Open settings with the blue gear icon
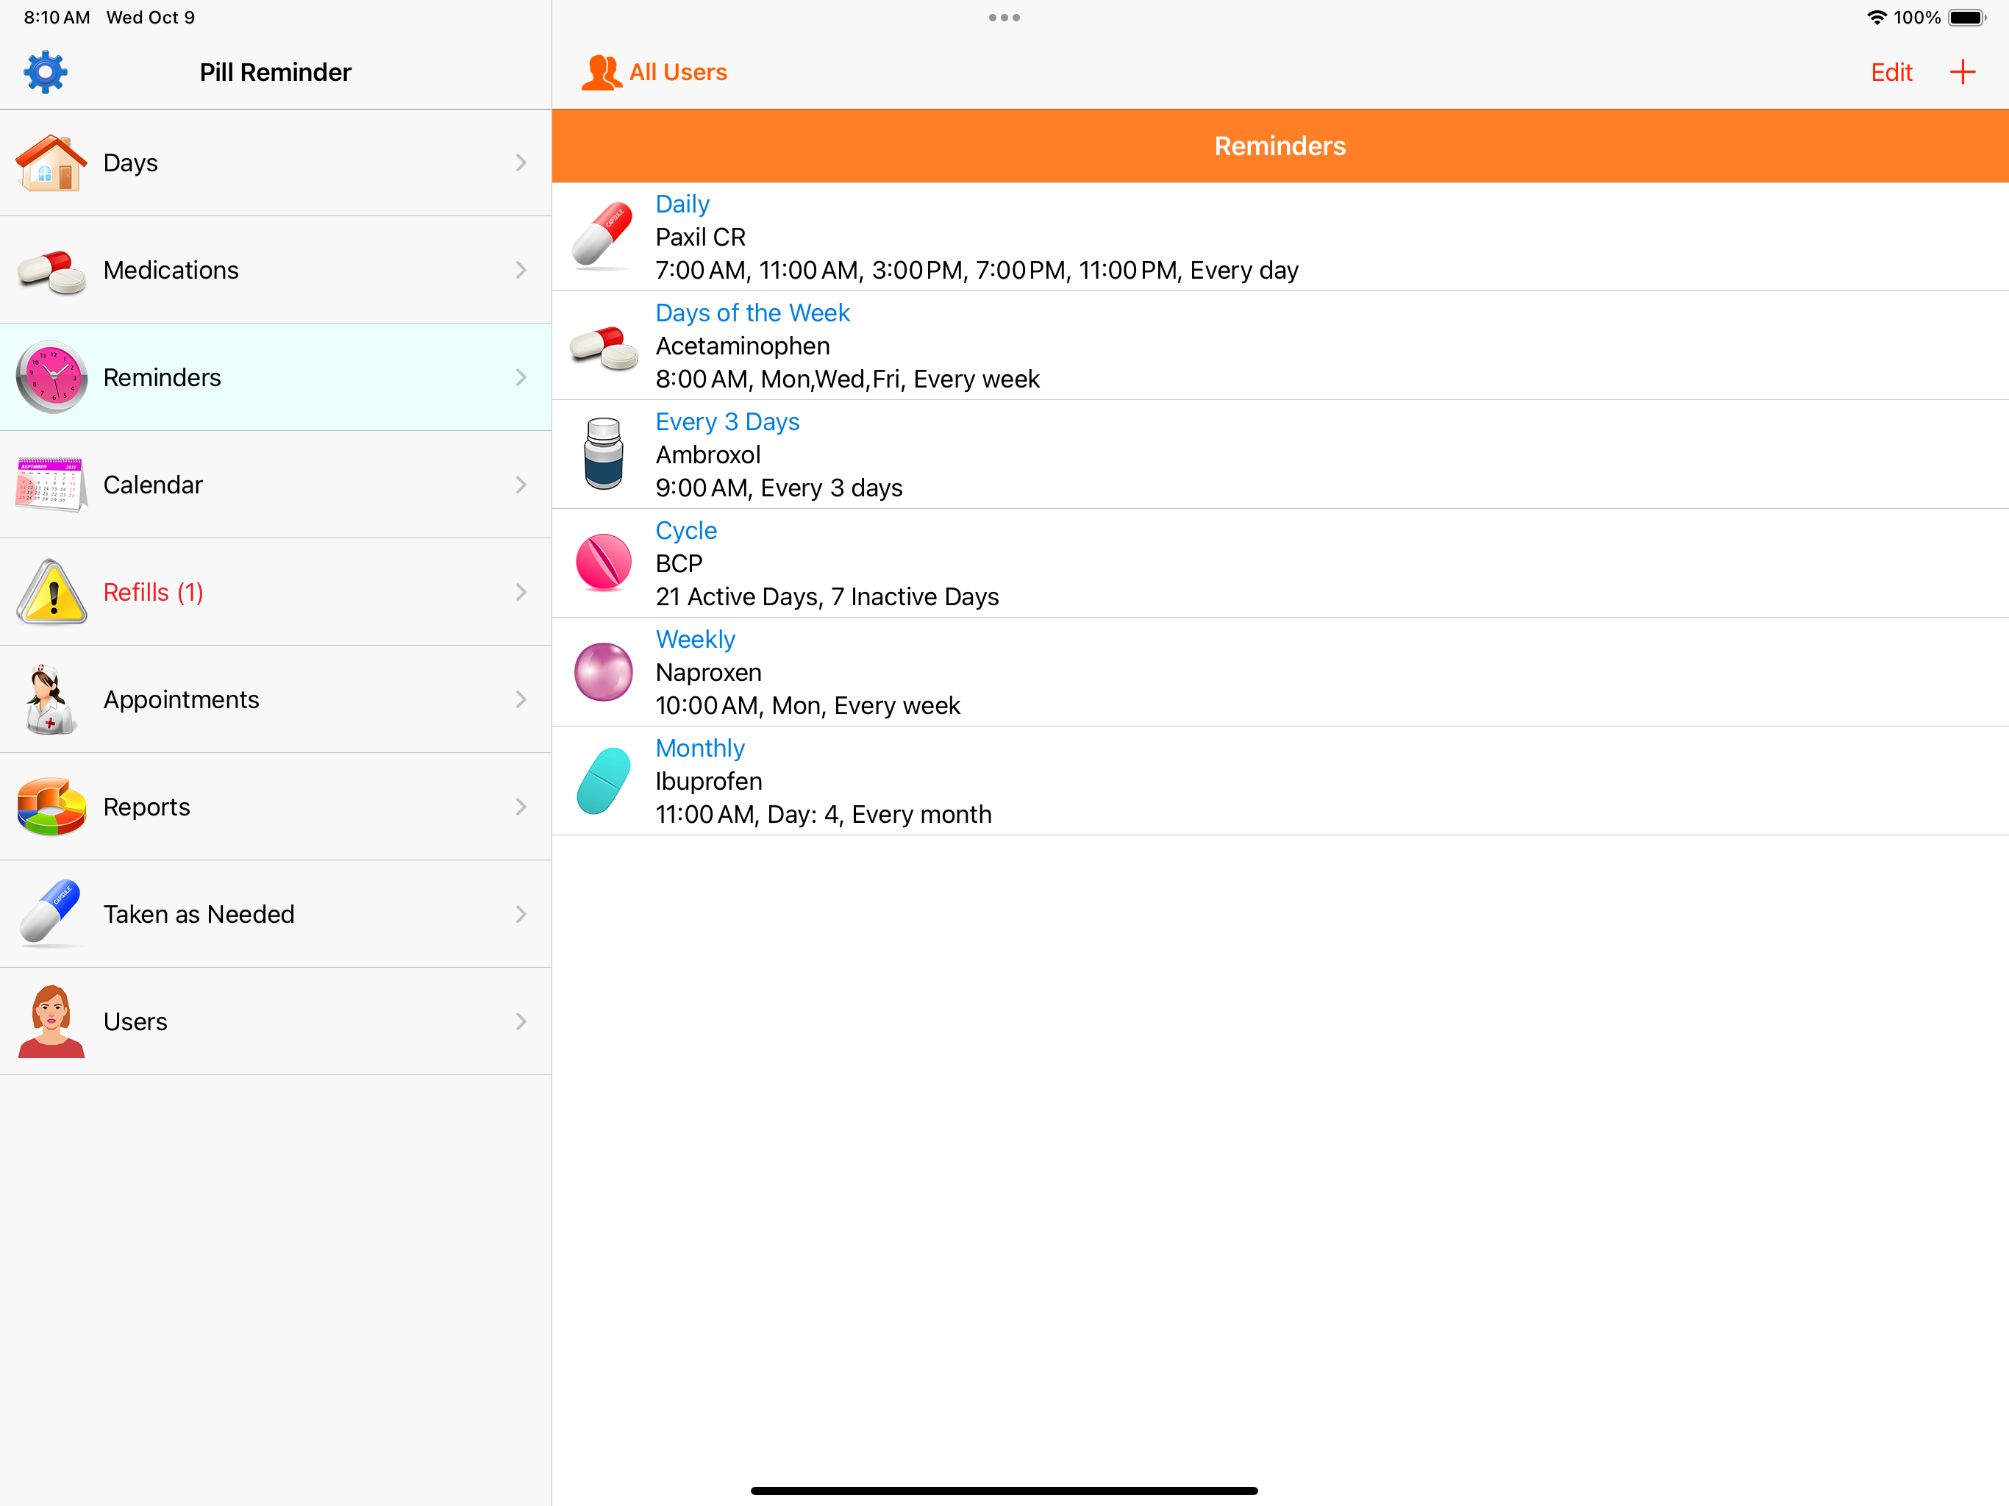Viewport: 2009px width, 1506px height. 46,72
